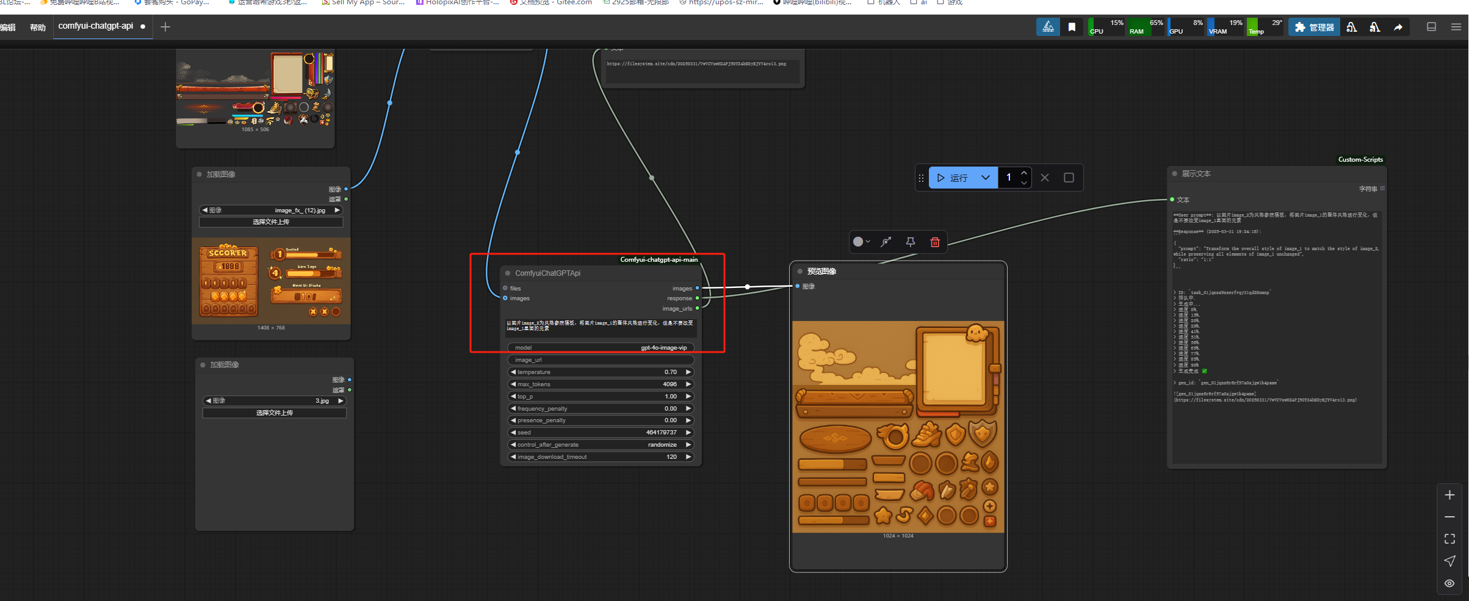Fit the view to canvas
The height and width of the screenshot is (601, 1469).
[1449, 539]
